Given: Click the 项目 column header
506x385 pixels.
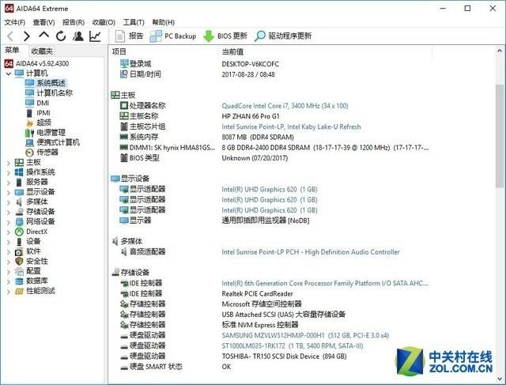Looking at the screenshot, I should click(x=119, y=51).
